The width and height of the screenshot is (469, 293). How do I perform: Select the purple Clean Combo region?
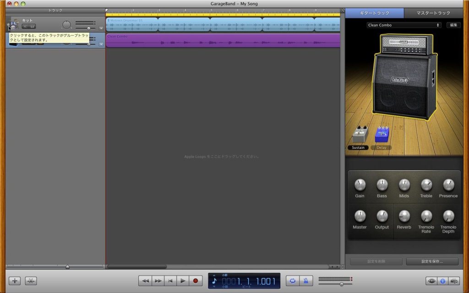point(223,40)
